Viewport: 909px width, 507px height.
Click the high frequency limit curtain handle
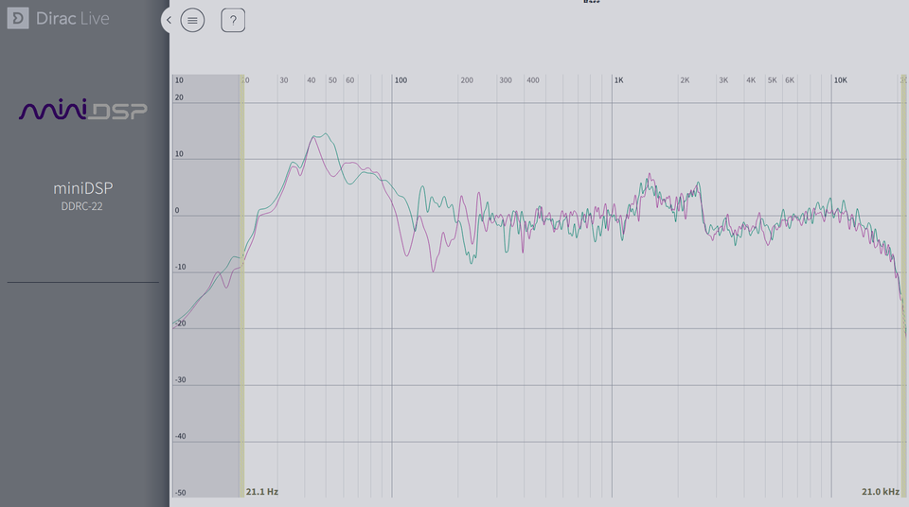pyautogui.click(x=903, y=286)
